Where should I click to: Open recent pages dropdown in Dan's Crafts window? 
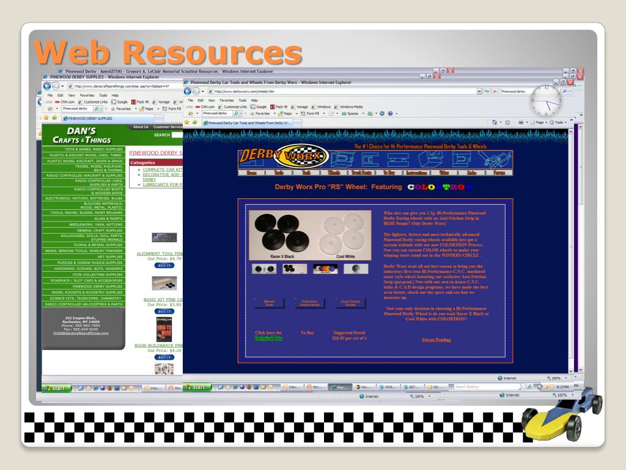(63, 86)
